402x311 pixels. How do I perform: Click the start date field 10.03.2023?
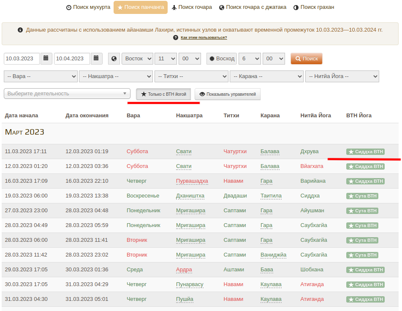point(22,58)
